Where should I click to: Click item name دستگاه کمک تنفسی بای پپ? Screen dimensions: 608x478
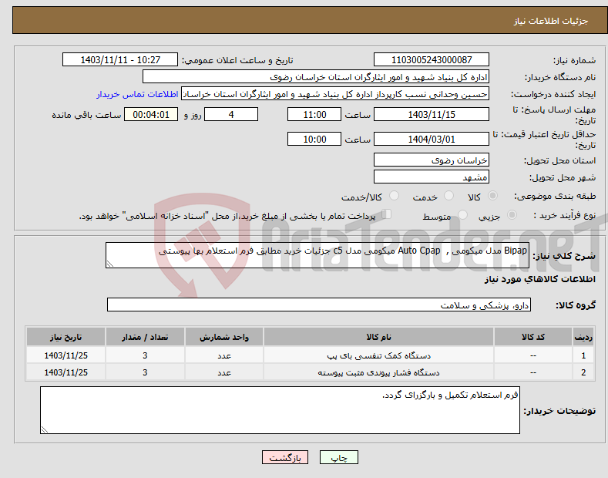point(379,355)
